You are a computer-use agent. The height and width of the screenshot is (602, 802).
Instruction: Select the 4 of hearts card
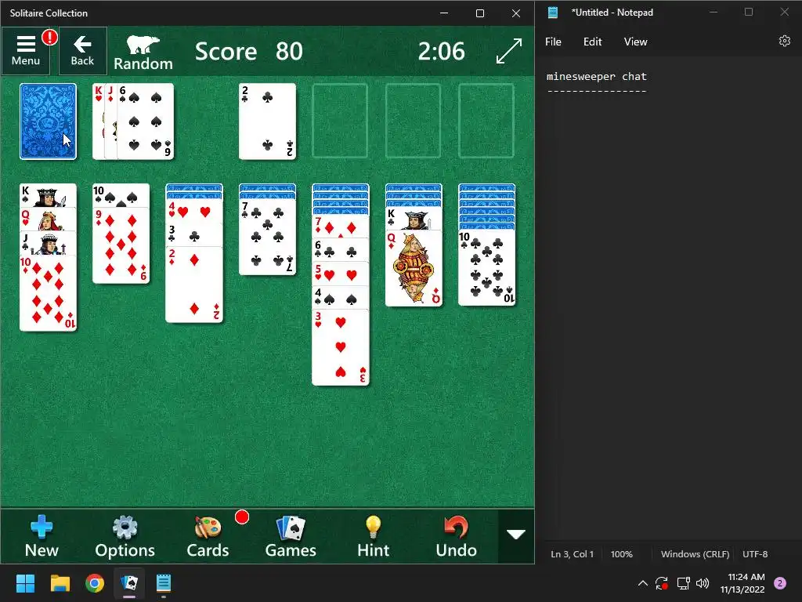click(194, 210)
